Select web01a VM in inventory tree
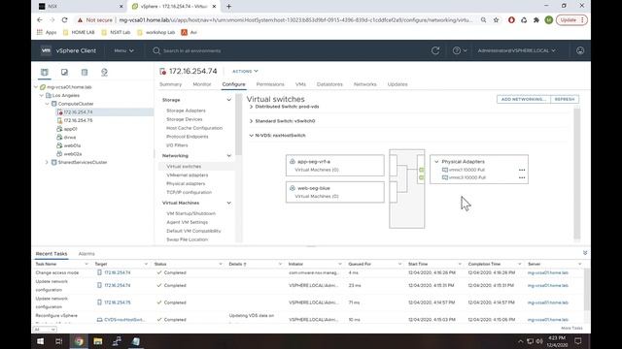 click(72, 145)
